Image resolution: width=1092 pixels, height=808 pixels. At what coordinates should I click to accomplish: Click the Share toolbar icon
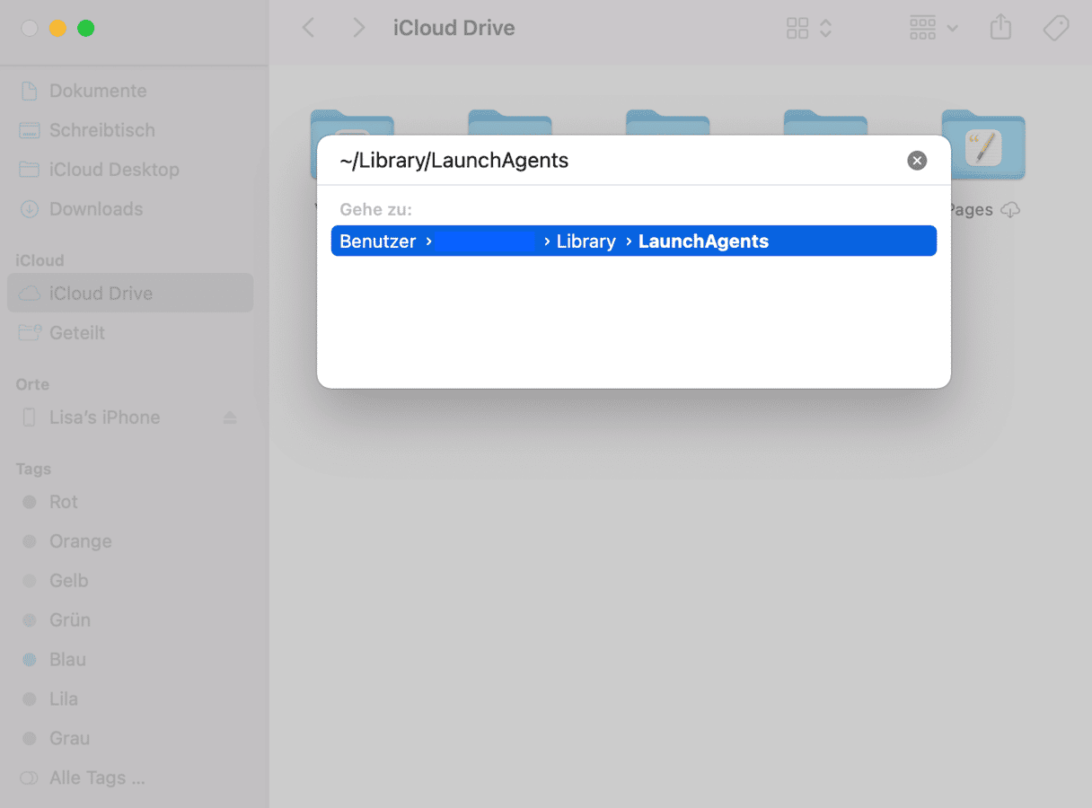(1000, 28)
